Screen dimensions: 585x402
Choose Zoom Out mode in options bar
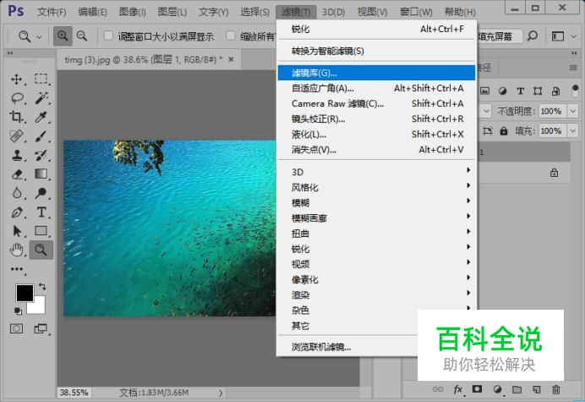click(x=82, y=36)
